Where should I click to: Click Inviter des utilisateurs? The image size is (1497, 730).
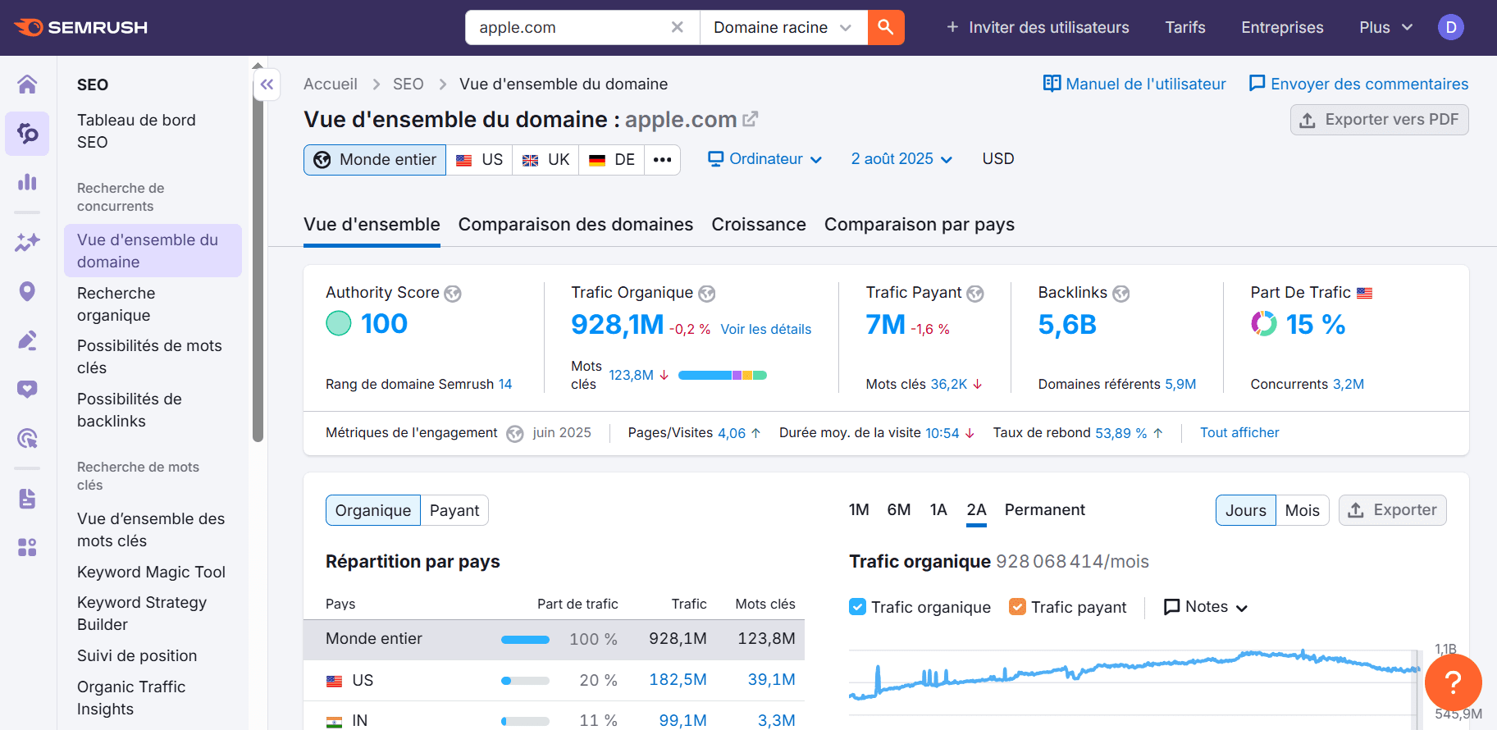[1038, 27]
